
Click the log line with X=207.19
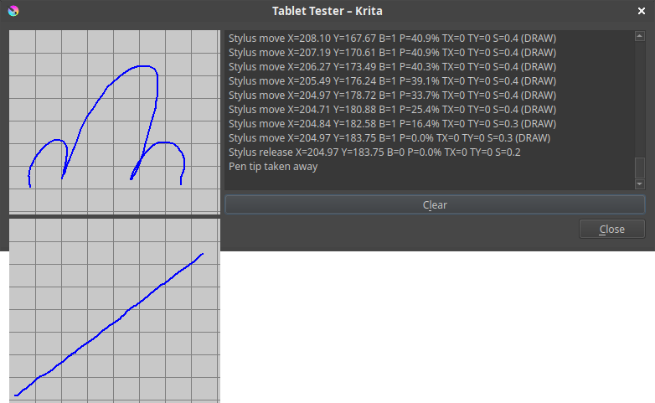click(x=392, y=52)
